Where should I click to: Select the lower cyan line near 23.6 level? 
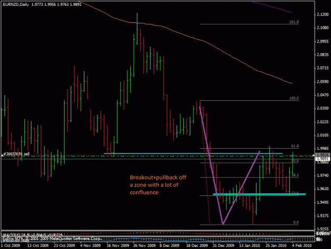(259, 194)
